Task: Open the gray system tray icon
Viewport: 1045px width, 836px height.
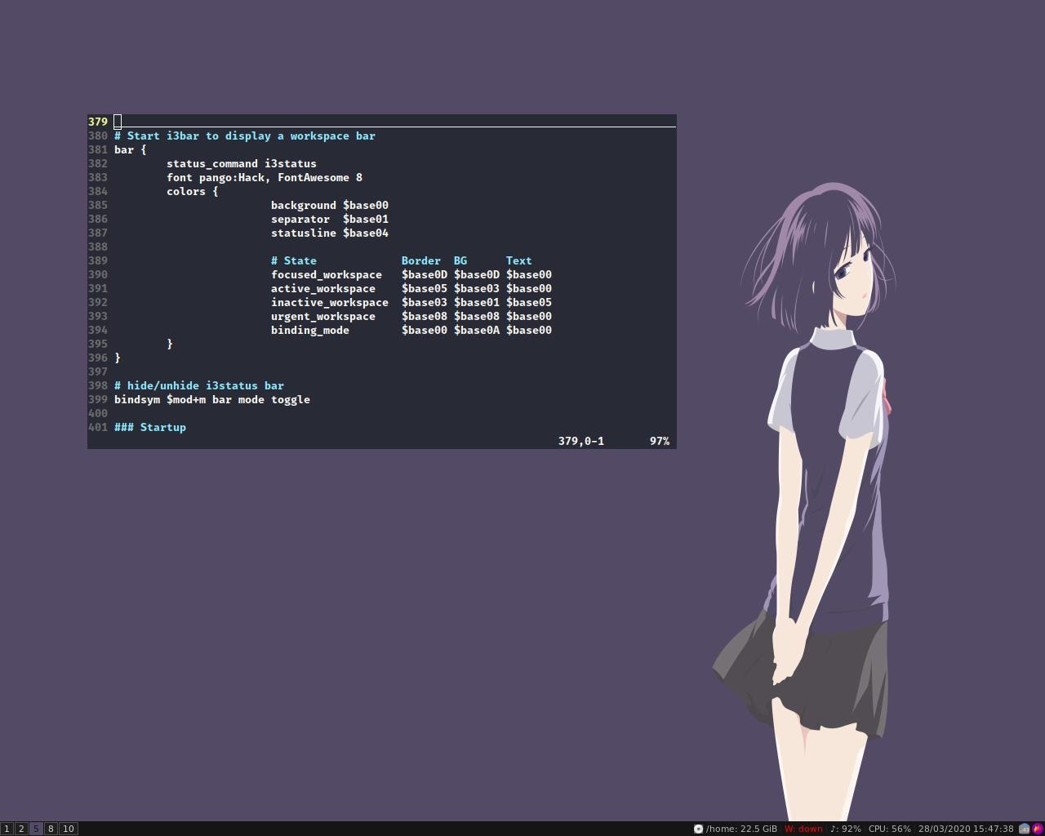Action: [x=1024, y=829]
